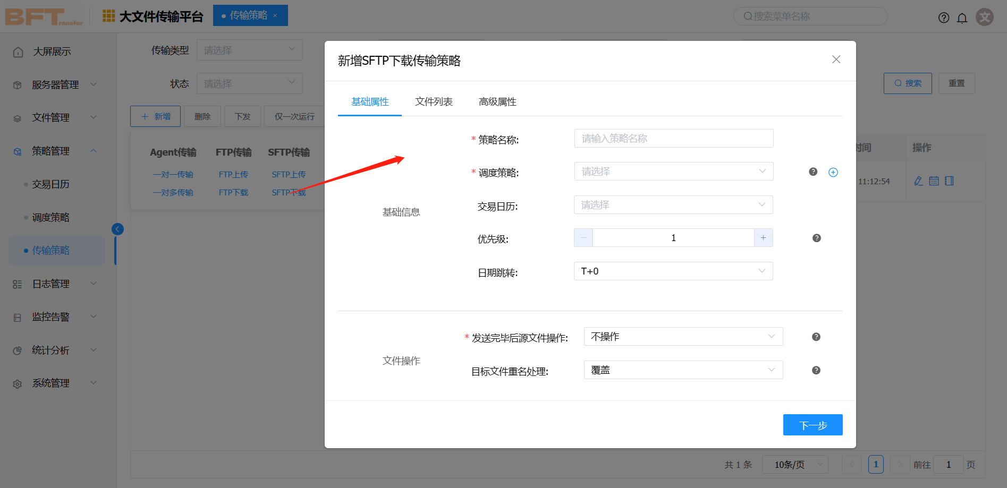Click help icon beside 发送完毕后源文件操作
The width and height of the screenshot is (1007, 488).
coord(816,337)
